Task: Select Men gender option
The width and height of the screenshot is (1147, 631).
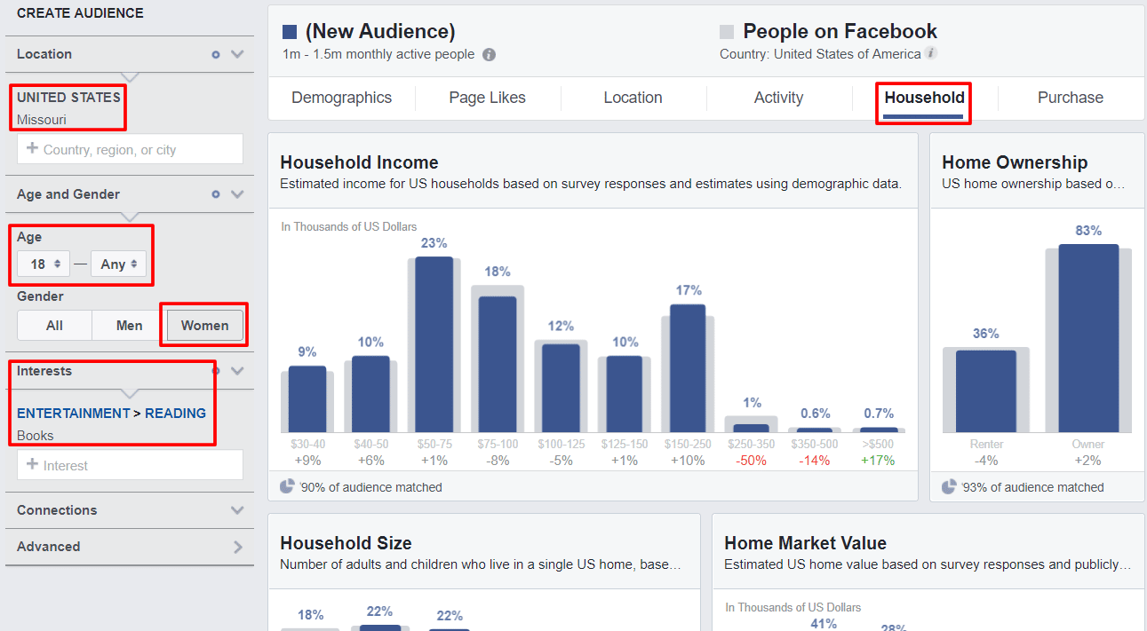Action: point(130,326)
